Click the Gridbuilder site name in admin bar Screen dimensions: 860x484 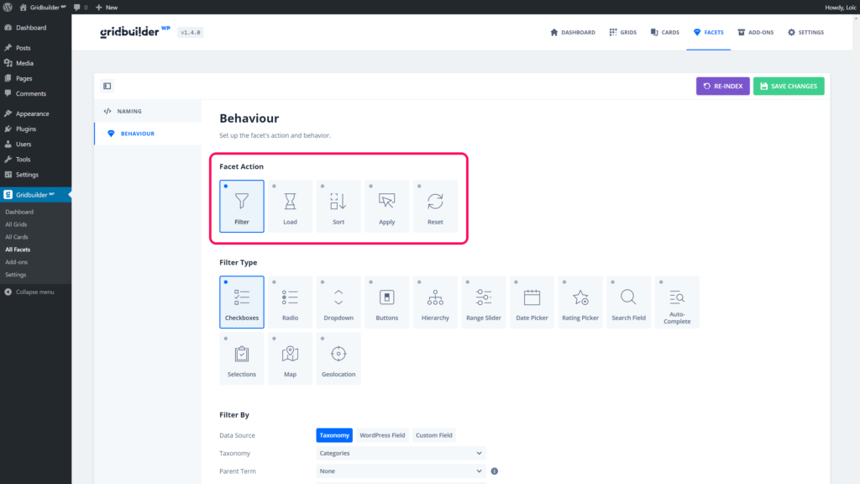pos(43,7)
